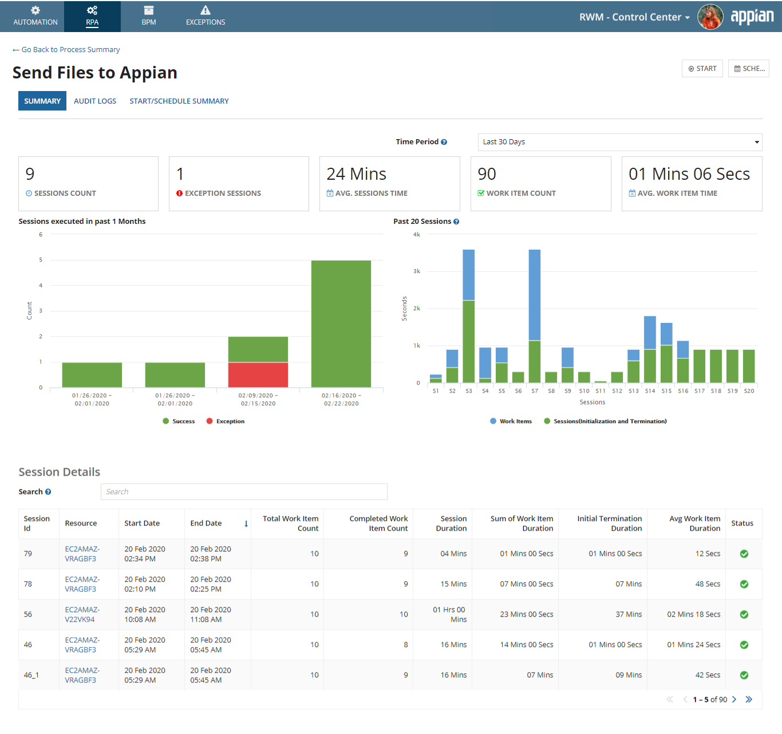Sort by the Session Duration column

point(451,523)
